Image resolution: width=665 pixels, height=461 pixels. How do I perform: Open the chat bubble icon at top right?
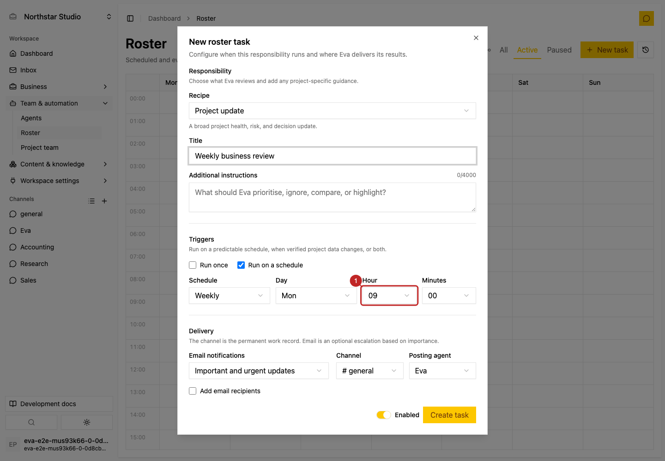[647, 18]
